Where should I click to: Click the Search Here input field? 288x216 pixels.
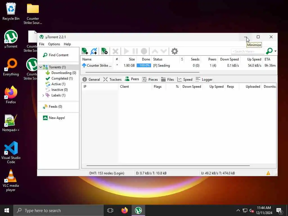coord(247,51)
